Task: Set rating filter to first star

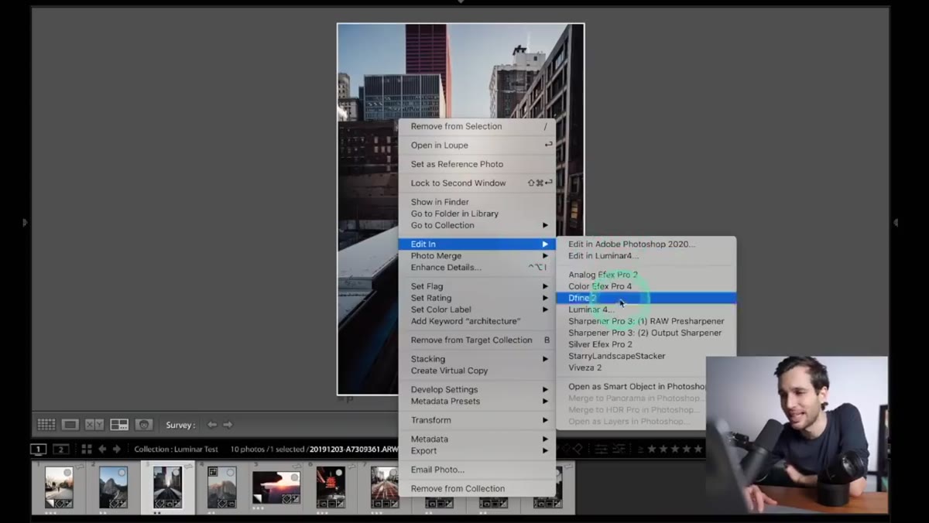Action: pyautogui.click(x=653, y=449)
